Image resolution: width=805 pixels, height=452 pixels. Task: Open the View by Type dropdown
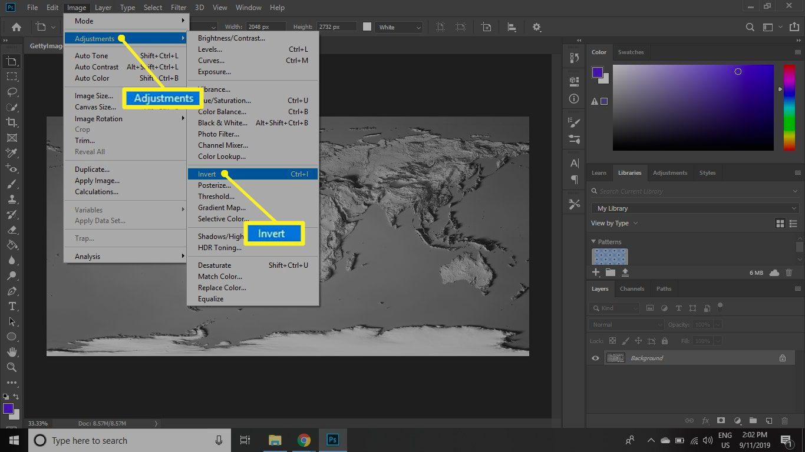pos(615,224)
